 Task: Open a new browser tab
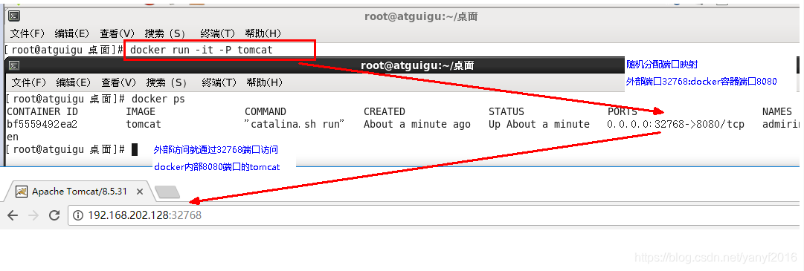click(167, 192)
